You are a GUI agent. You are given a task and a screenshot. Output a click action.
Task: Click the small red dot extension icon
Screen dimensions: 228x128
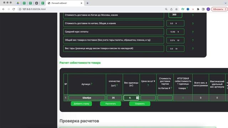coord(193,9)
